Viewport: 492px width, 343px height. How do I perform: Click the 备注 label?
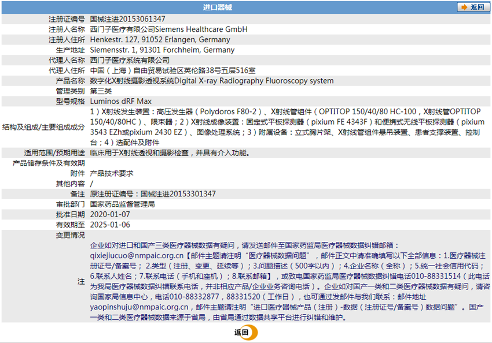78,194
